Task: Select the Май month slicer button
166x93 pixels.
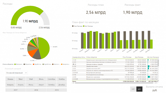Action: point(31,79)
